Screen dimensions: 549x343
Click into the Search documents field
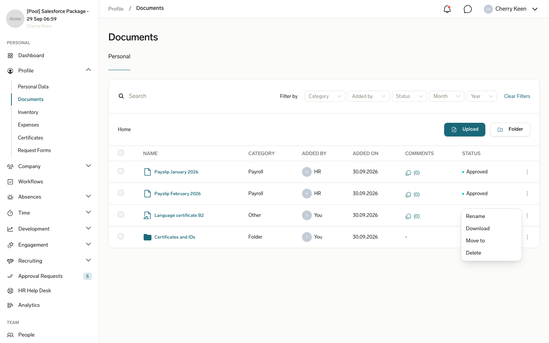pos(198,96)
